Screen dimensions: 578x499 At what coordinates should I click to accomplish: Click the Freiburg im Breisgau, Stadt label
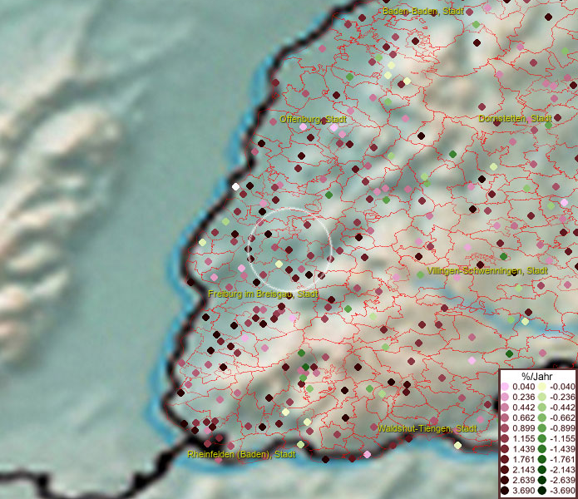263,294
